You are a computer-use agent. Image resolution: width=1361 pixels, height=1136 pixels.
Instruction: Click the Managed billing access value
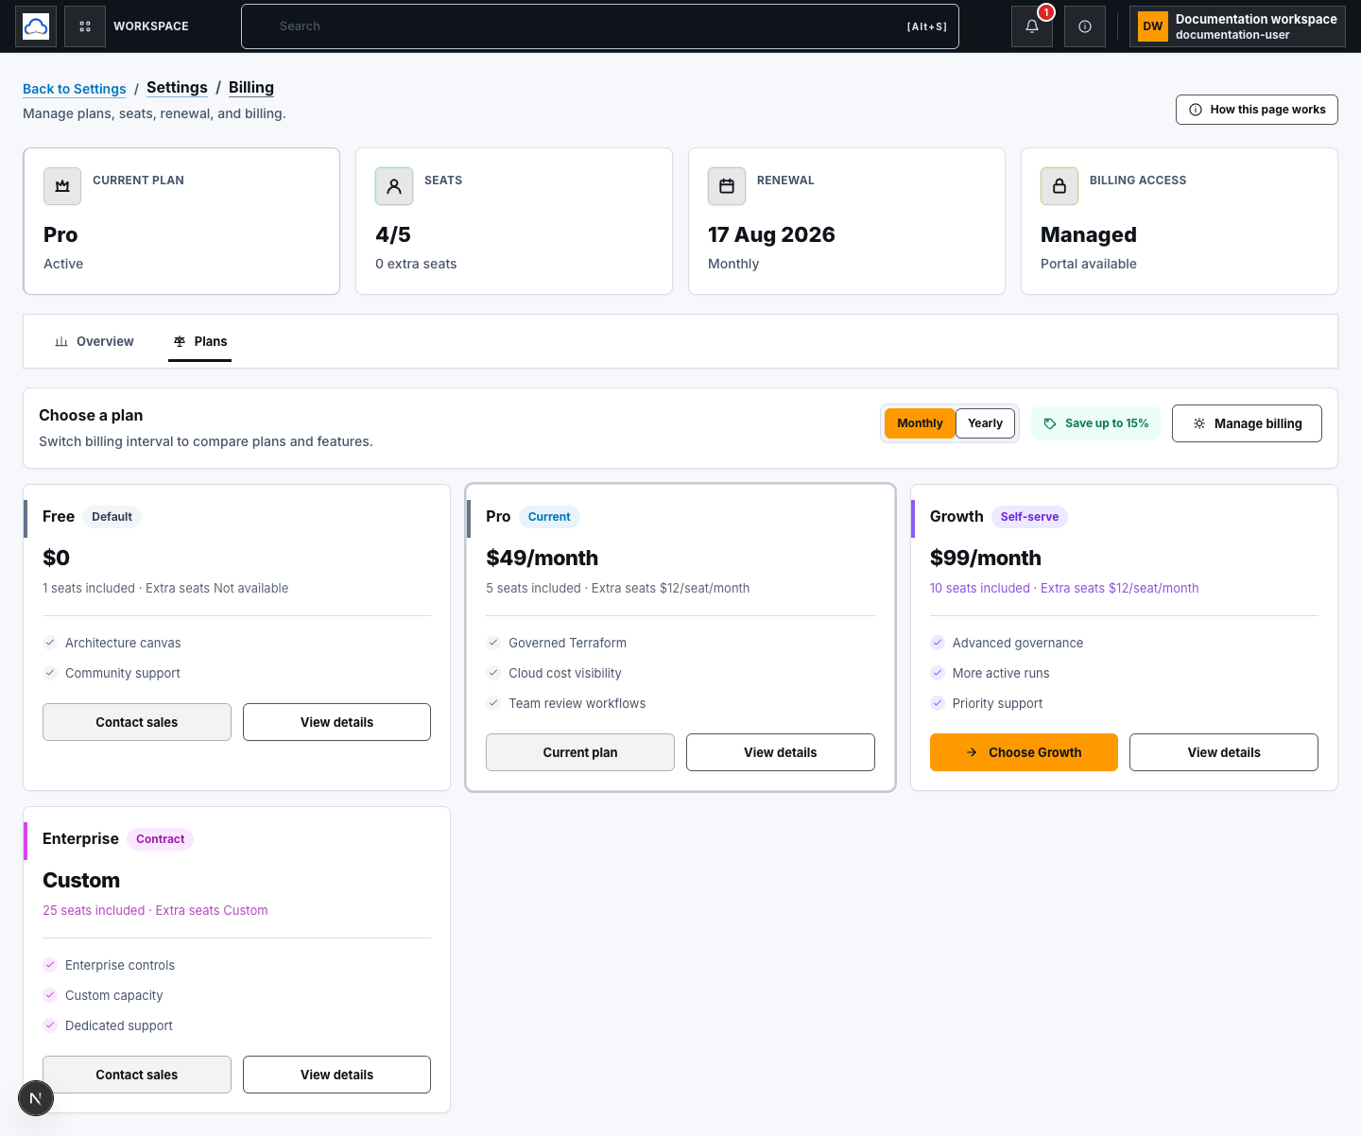1089,234
